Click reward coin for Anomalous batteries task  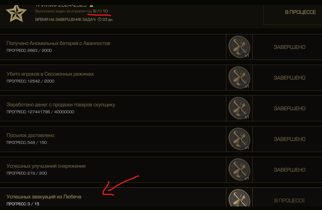pos(239,47)
